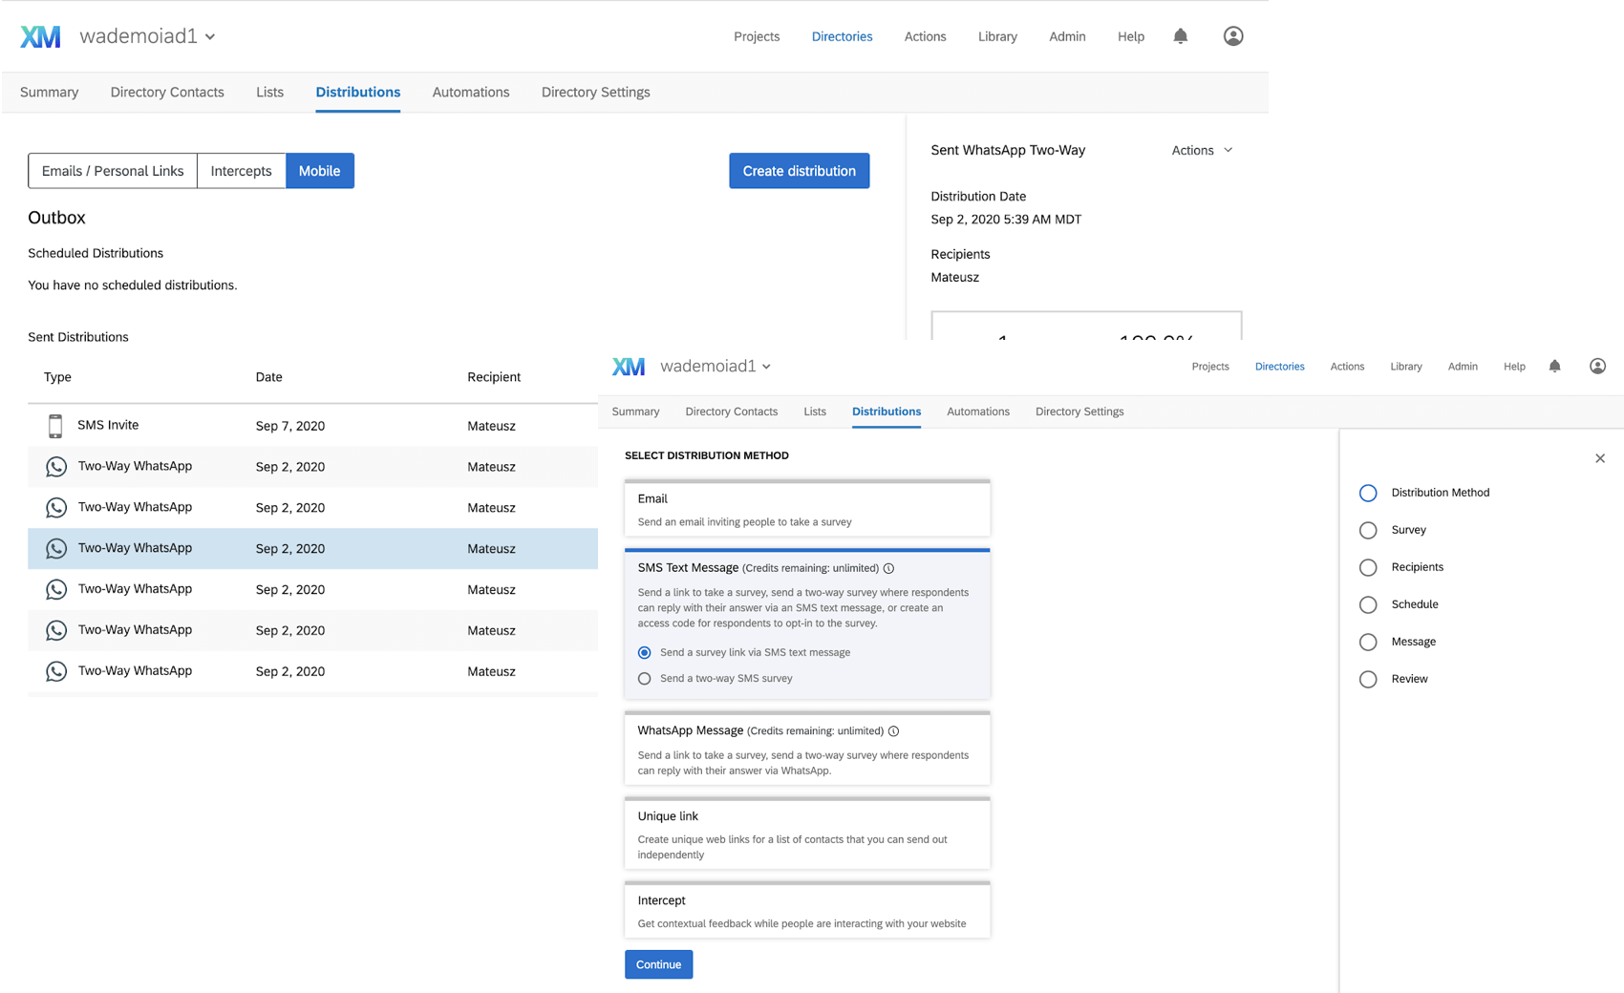Expand wademoiad1 directory dropdown in the front window
The height and width of the screenshot is (993, 1624).
(716, 367)
